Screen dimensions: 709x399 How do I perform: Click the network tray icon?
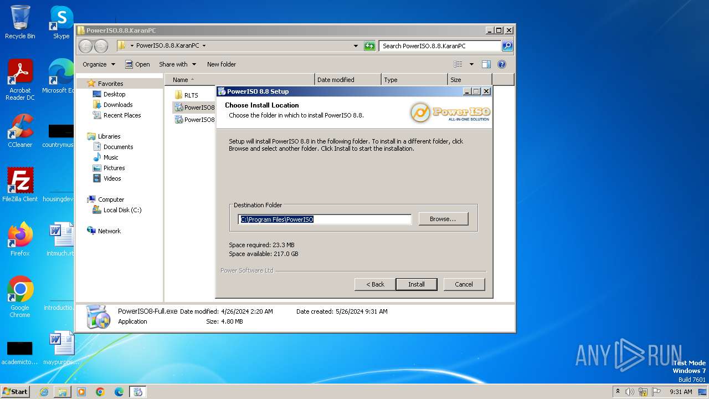(x=643, y=392)
